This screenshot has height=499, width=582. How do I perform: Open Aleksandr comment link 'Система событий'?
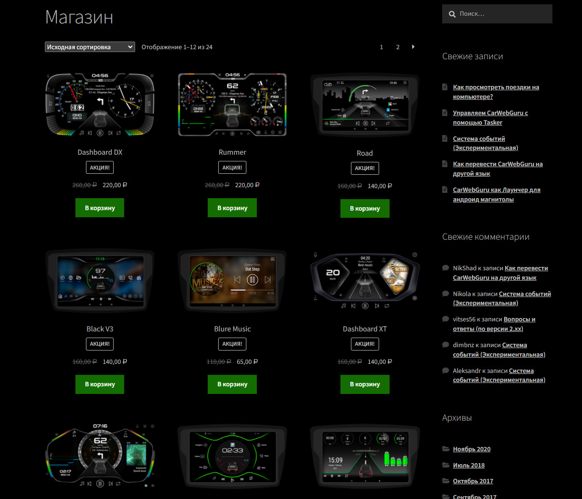click(499, 375)
